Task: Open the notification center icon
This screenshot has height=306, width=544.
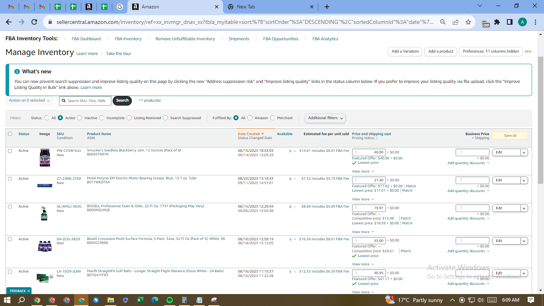Action: pyautogui.click(x=531, y=300)
